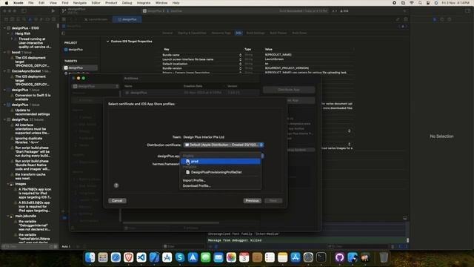Choose 'Download Profile...' from the menu
The height and width of the screenshot is (267, 474).
point(197,185)
